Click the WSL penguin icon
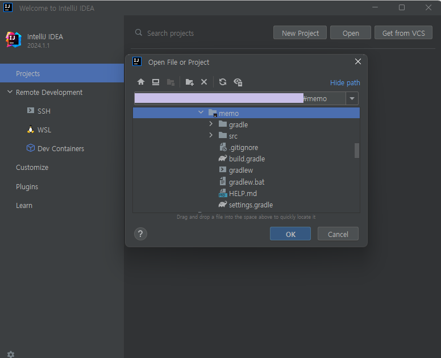Viewport: 441px width, 358px height. pos(30,130)
